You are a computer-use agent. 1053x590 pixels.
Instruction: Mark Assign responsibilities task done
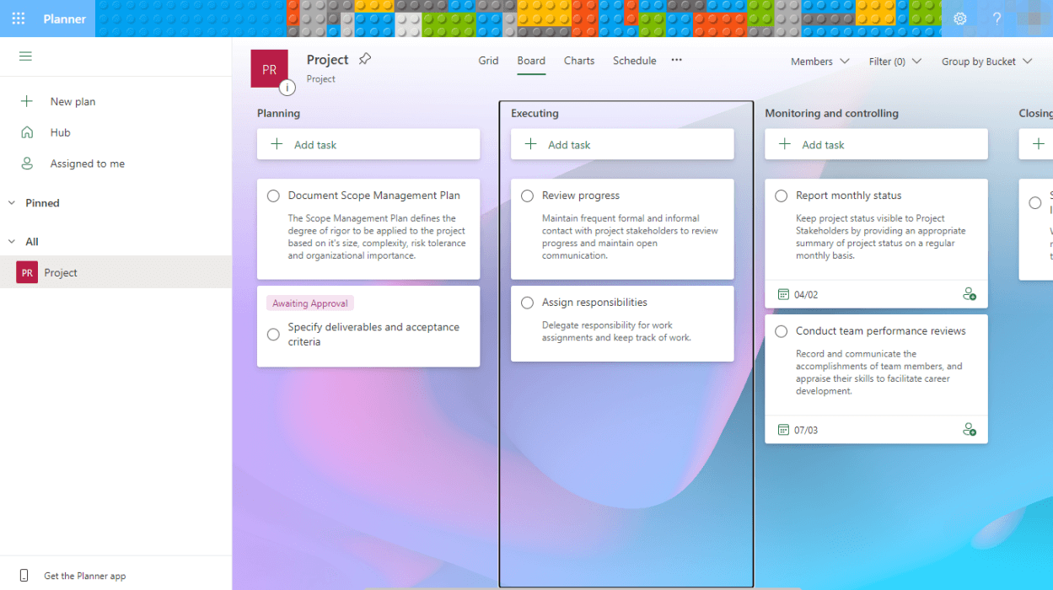[528, 302]
